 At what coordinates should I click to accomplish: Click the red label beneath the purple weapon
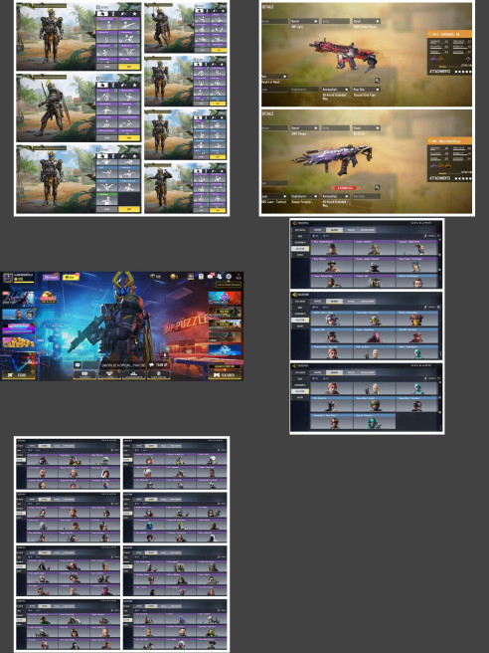pos(346,188)
